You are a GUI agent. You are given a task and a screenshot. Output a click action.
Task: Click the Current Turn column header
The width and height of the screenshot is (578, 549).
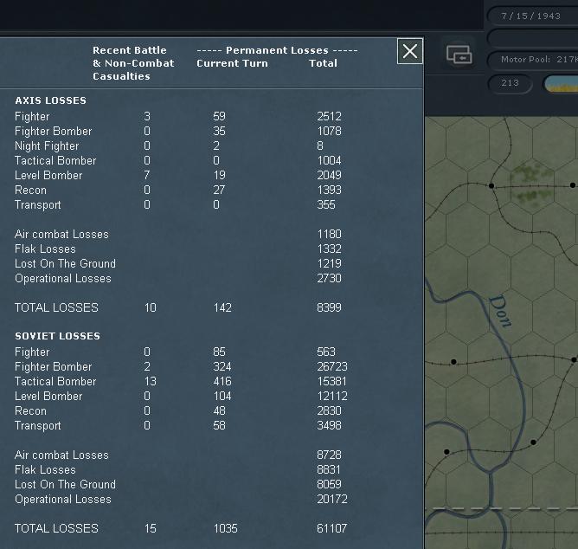point(232,63)
